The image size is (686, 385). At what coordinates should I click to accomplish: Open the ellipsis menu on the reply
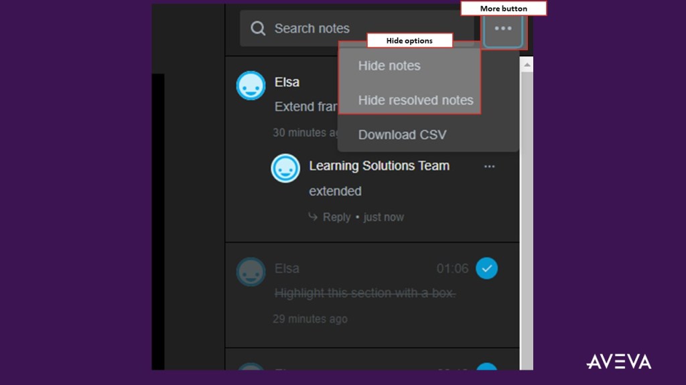click(x=490, y=166)
